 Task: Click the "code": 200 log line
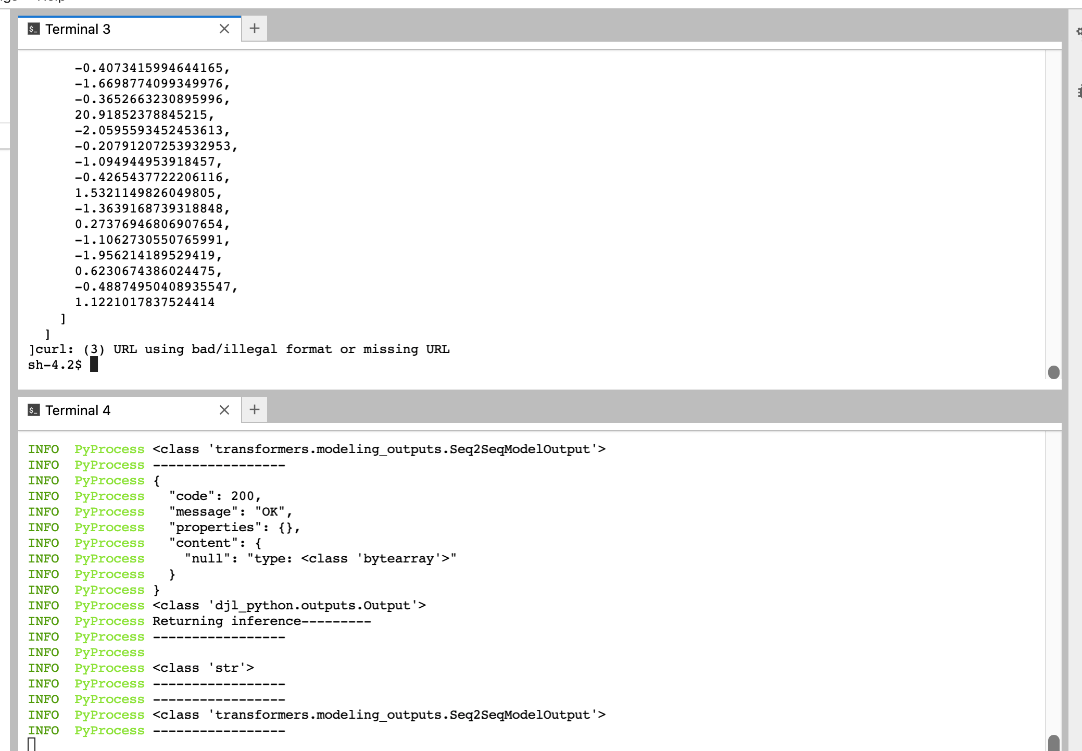[x=215, y=496]
